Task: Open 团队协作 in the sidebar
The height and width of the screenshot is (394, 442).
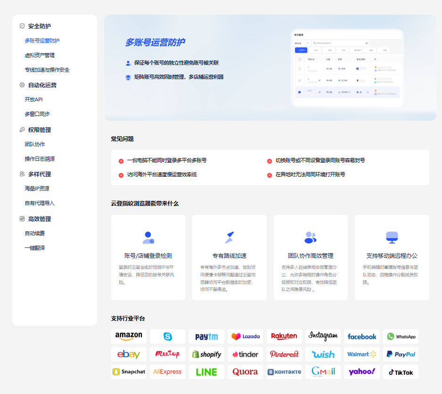Action: coord(35,144)
